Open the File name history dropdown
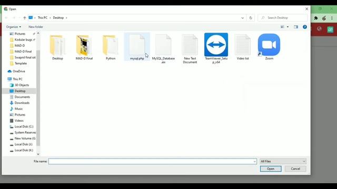This screenshot has width=337, height=189. point(255,161)
